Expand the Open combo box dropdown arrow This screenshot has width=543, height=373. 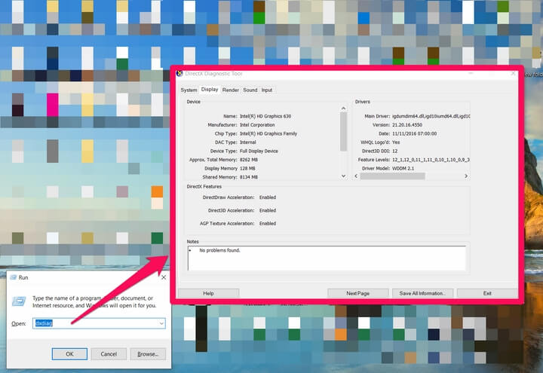(x=161, y=323)
